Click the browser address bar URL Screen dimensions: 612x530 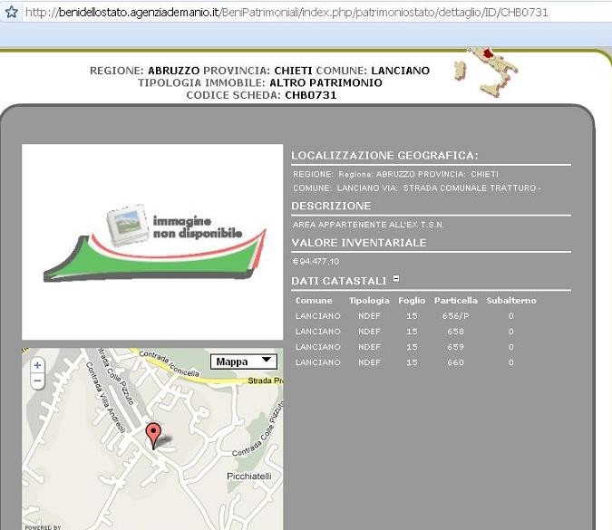click(x=286, y=13)
